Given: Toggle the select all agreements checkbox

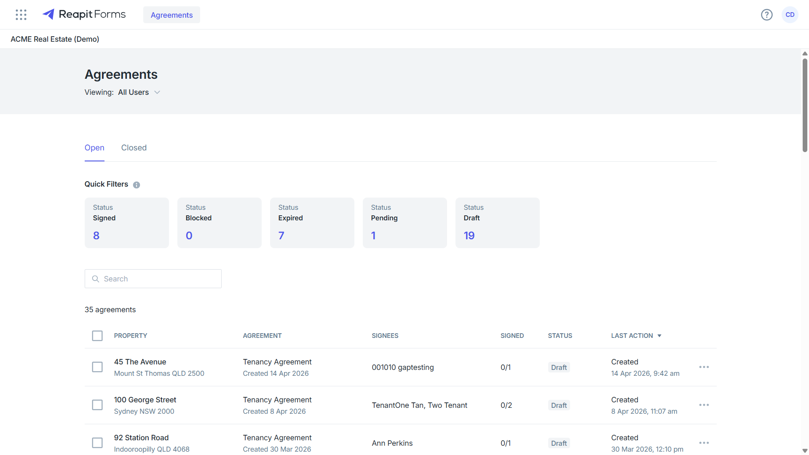Looking at the screenshot, I should click(97, 336).
